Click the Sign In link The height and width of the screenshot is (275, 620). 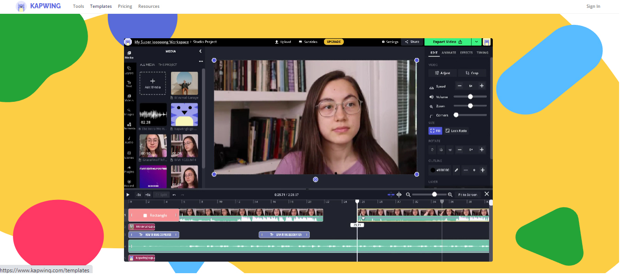[593, 6]
